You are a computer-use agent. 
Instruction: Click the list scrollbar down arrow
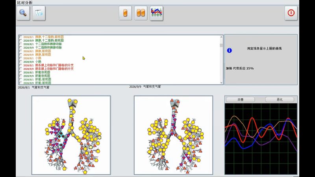click(x=221, y=83)
